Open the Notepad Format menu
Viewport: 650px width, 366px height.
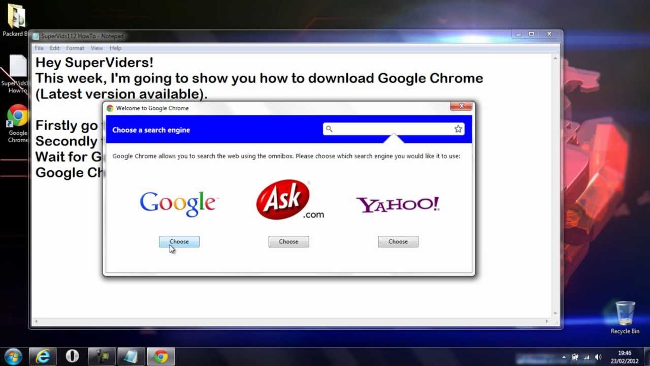pyautogui.click(x=75, y=48)
